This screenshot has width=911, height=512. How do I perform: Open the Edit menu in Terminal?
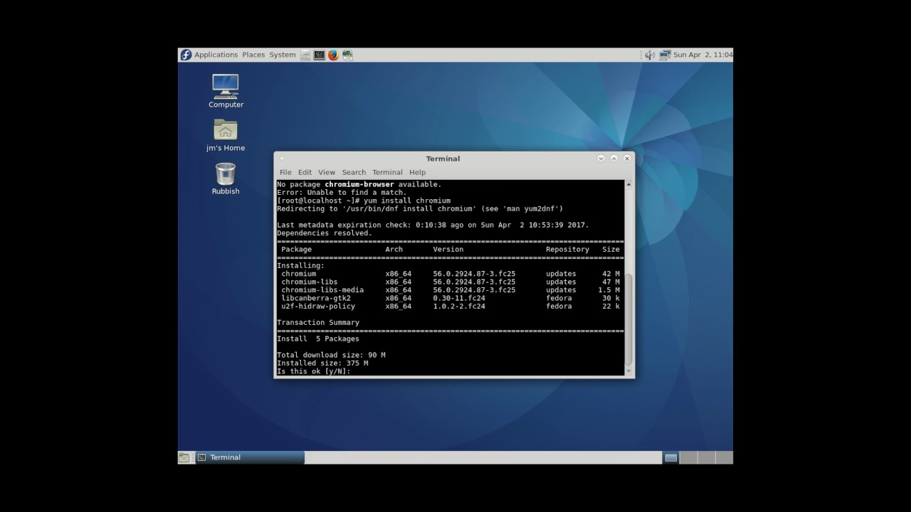tap(305, 172)
